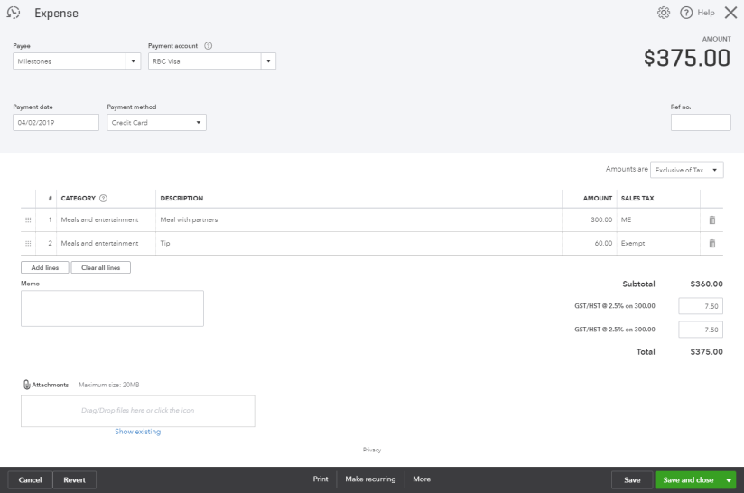
Task: Open the Show existing attachments link
Action: click(137, 432)
